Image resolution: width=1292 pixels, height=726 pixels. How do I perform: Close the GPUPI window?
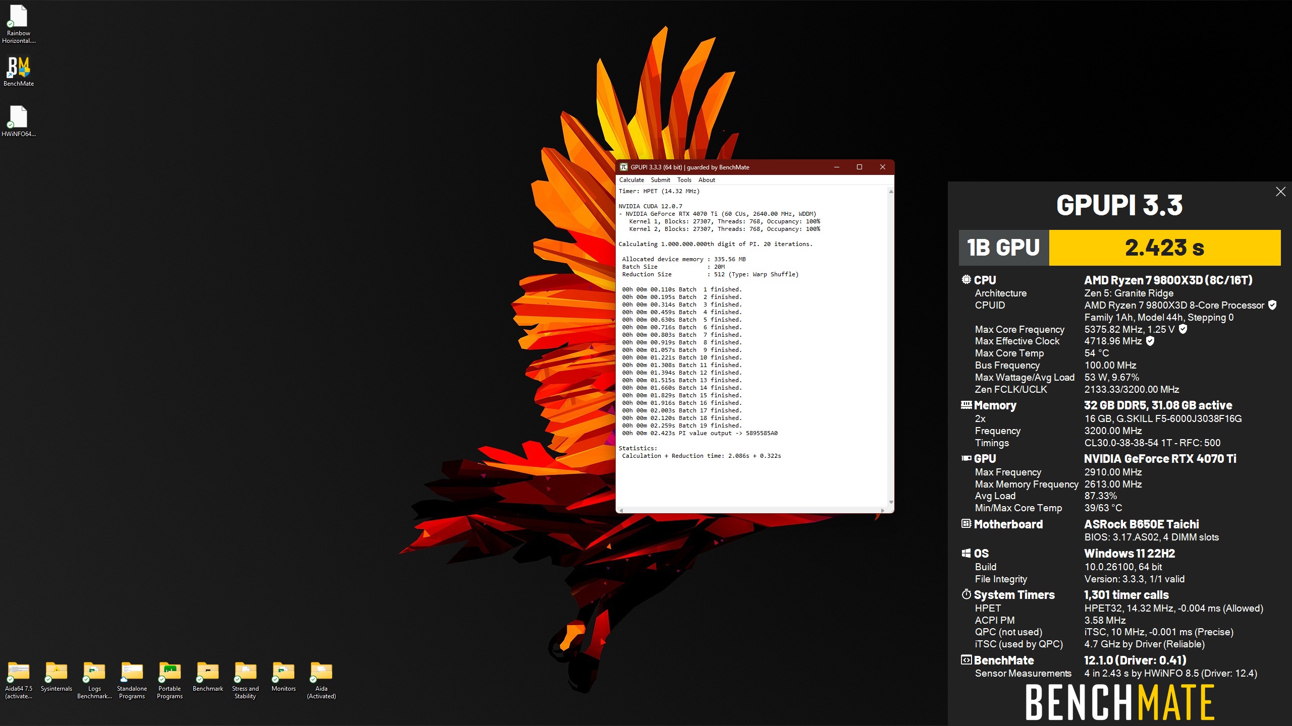point(883,167)
